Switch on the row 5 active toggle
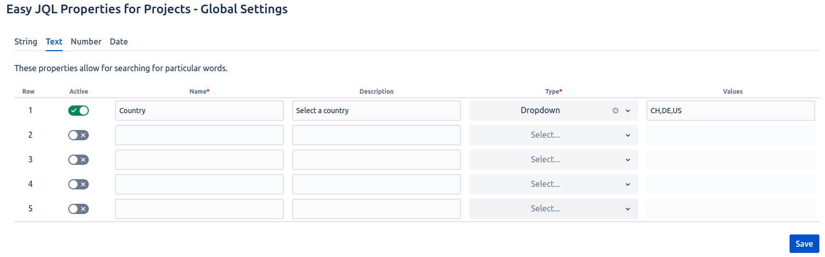Screen dimensions: 825x257 [79, 209]
